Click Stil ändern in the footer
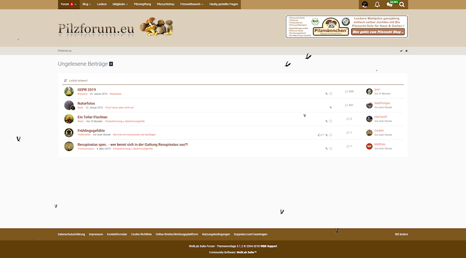The image size is (466, 258). [x=401, y=234]
